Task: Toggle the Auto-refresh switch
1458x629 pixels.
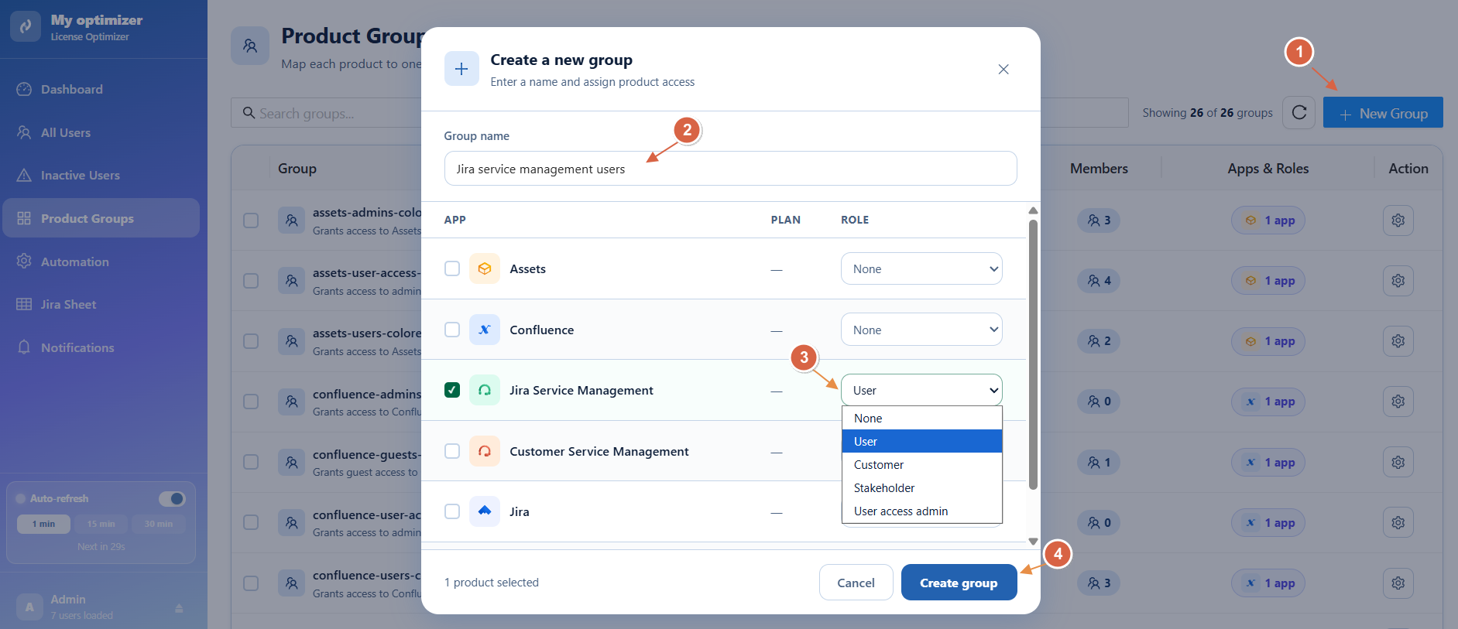Action: pyautogui.click(x=172, y=499)
